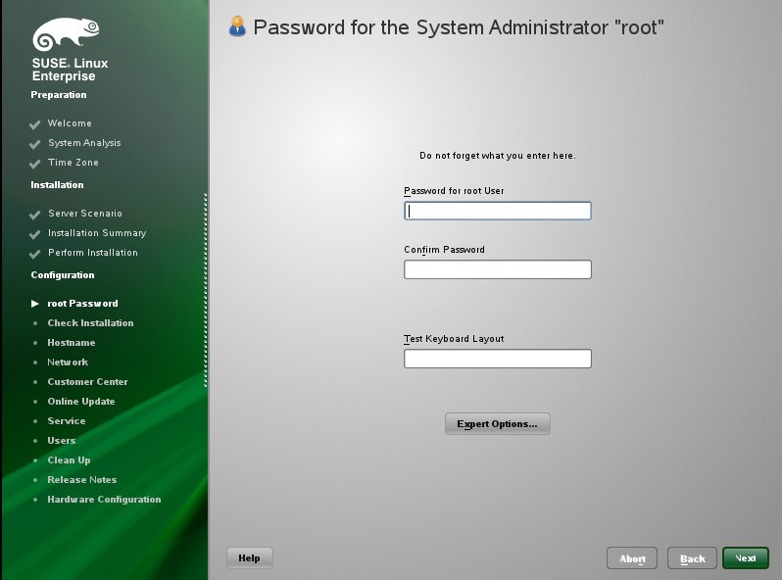782x580 pixels.
Task: Click the Installation section heading
Action: (x=58, y=185)
